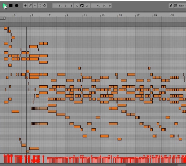This screenshot has height=166, width=186.
Task: Select the topmost MIDI note in piano roll
Action: coord(6,28)
